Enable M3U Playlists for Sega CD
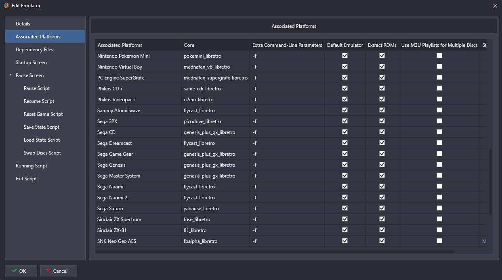This screenshot has height=280, width=502. 439,132
